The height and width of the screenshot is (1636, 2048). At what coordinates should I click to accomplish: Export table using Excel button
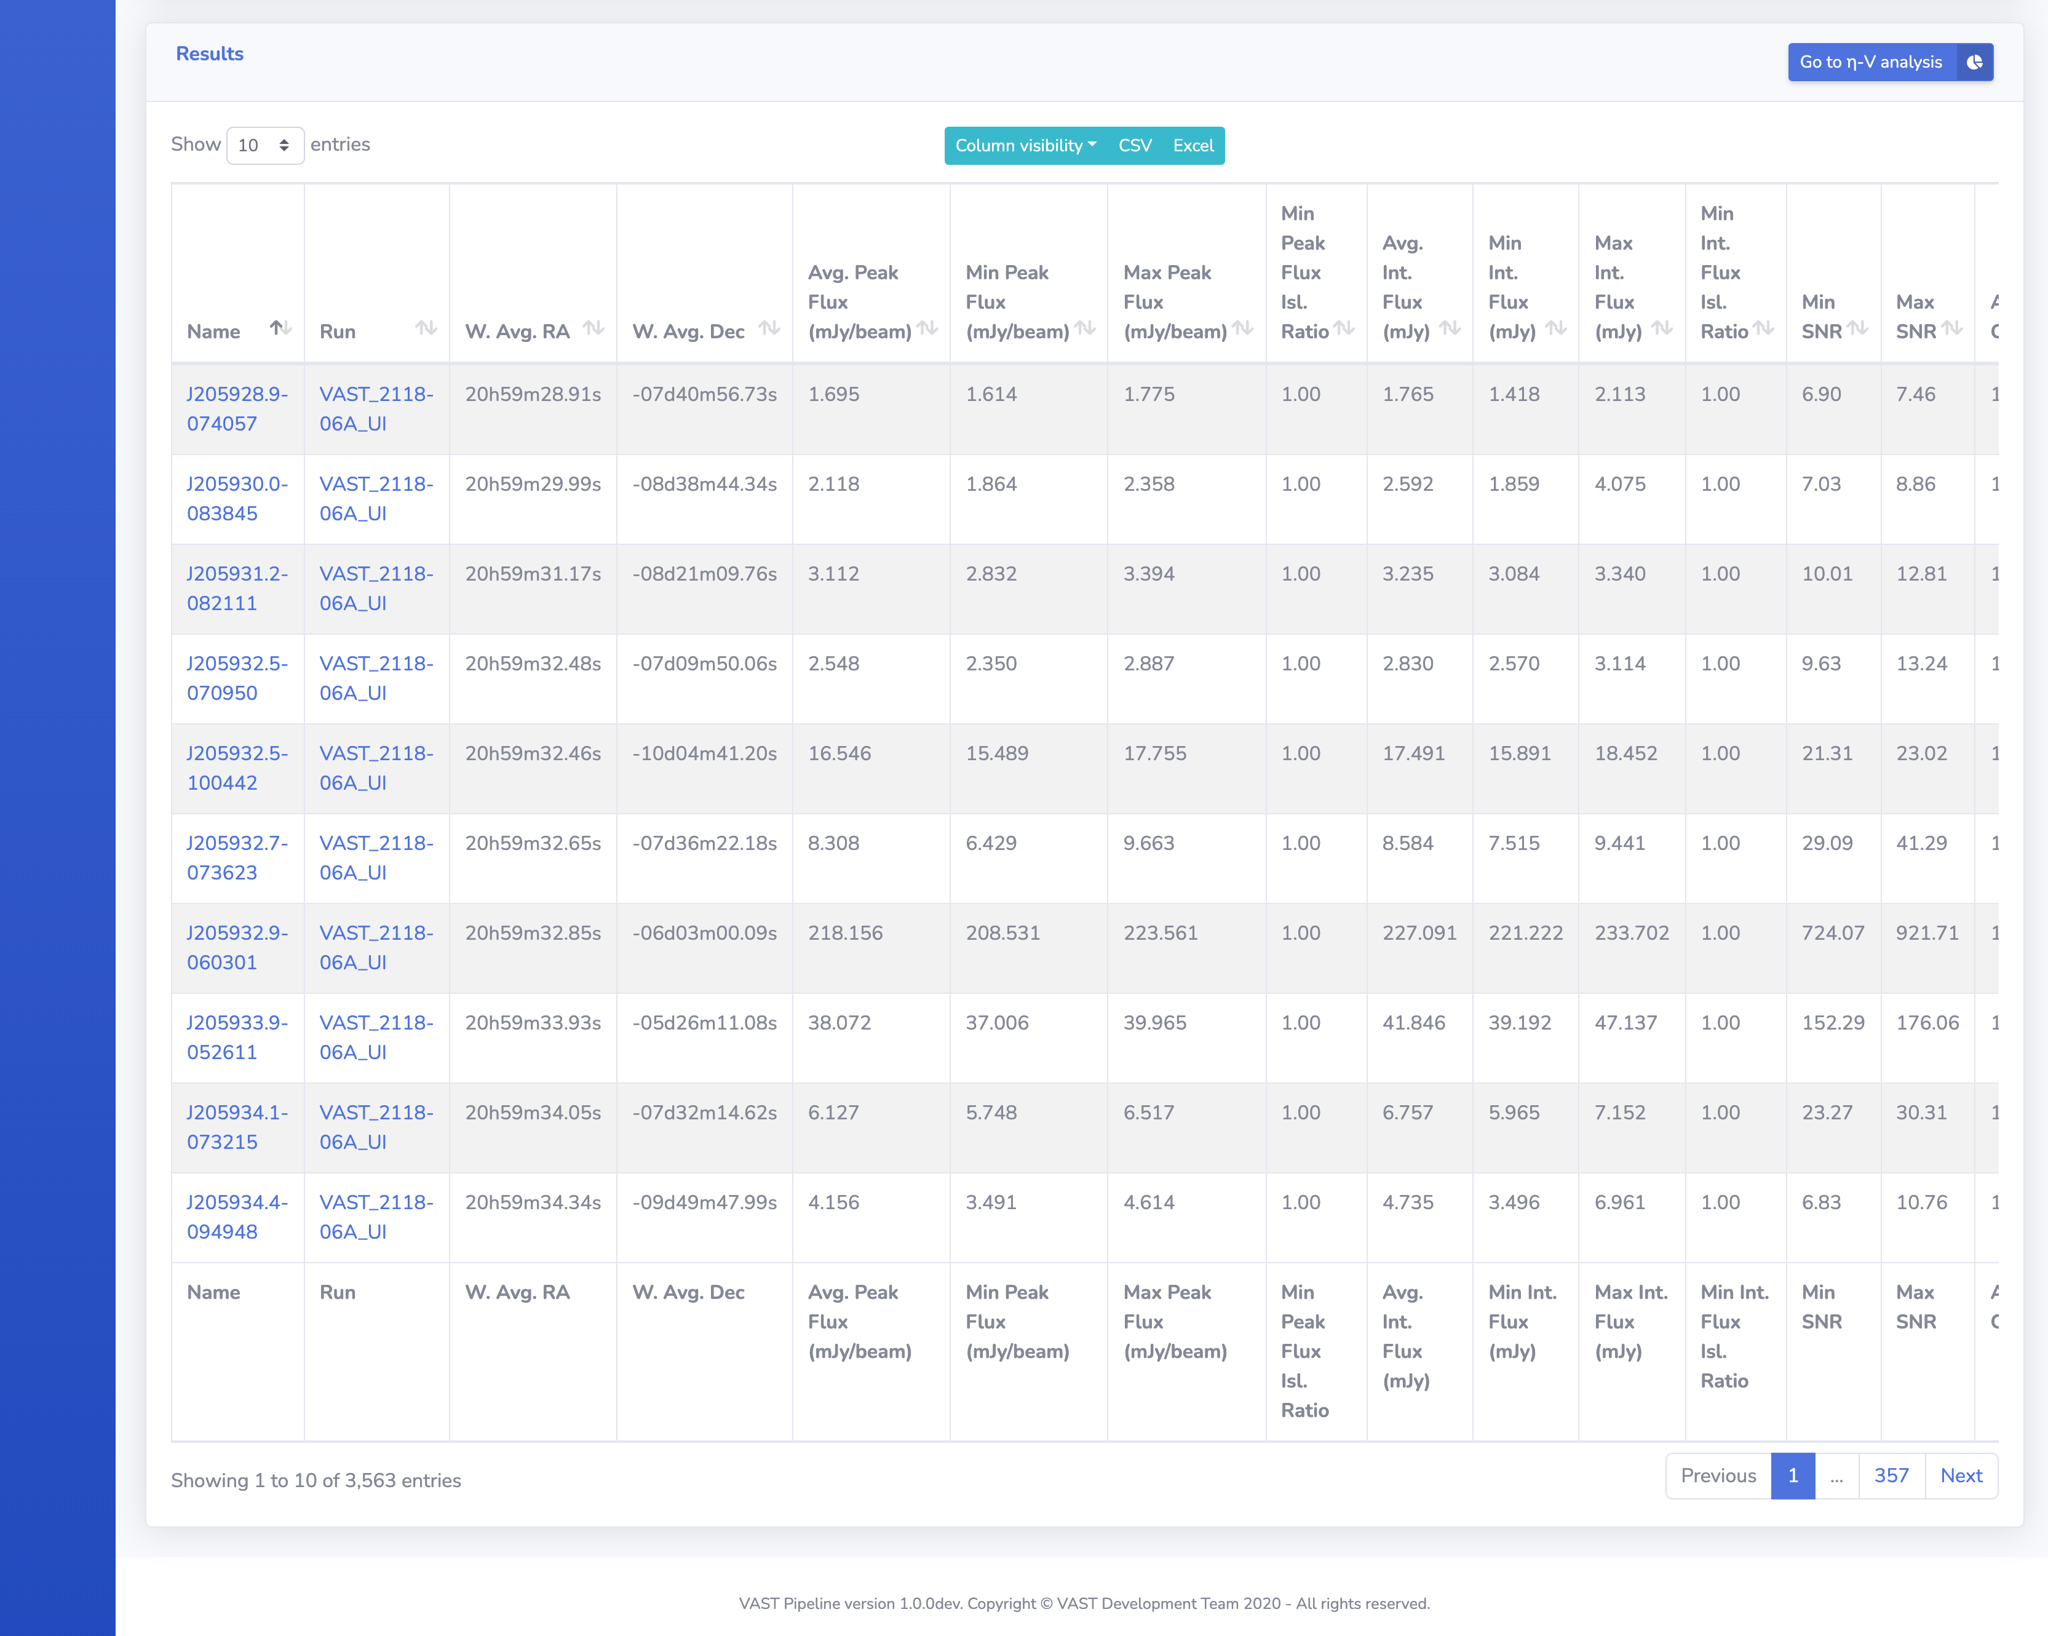[x=1192, y=145]
